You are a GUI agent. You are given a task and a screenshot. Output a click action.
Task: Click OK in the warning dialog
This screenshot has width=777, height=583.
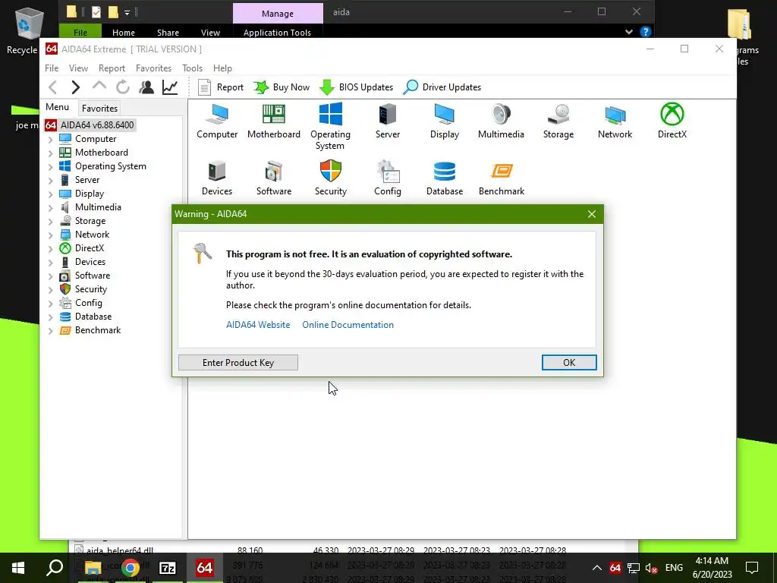pyautogui.click(x=569, y=362)
